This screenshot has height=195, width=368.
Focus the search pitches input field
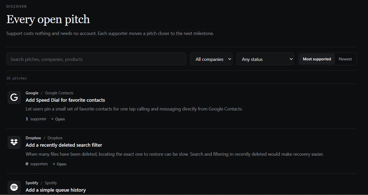pos(96,59)
